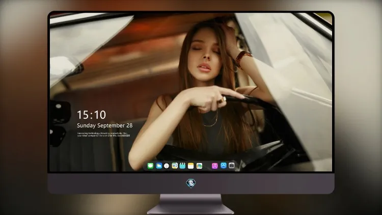The image size is (382, 215).
Task: Open the colorful gallery app in dock
Action: tap(199, 166)
